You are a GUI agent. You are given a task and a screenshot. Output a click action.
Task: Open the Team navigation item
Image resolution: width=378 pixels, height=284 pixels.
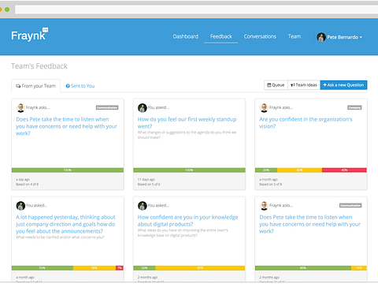tap(295, 36)
